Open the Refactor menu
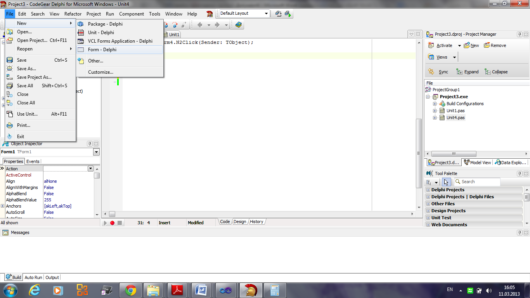530x298 pixels. pos(73,14)
